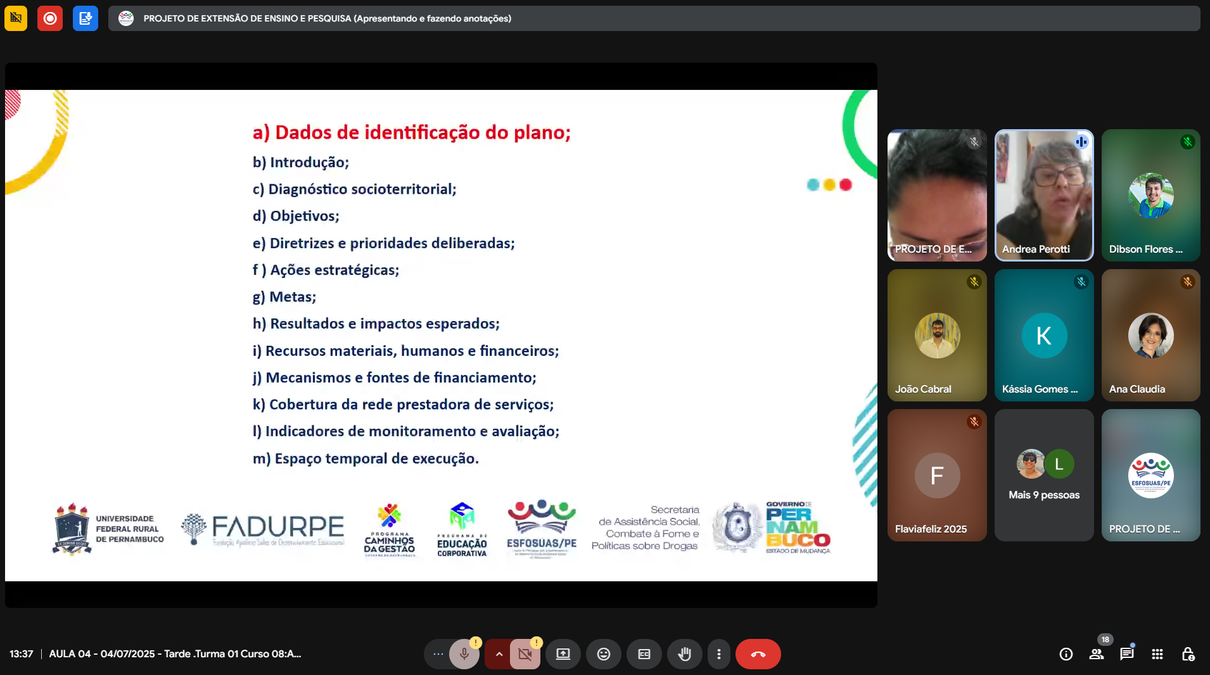Screen dimensions: 1210x675
Task: Open host controls lock icon
Action: coord(1188,654)
